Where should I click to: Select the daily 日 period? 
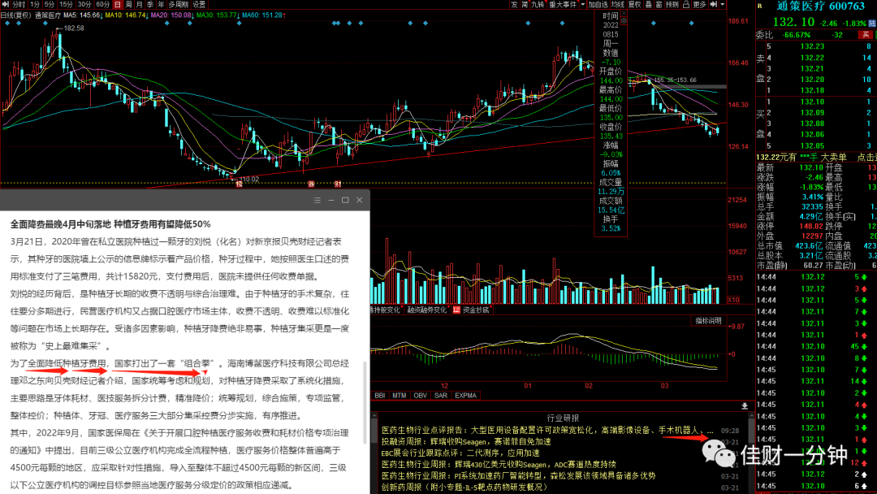tap(118, 4)
